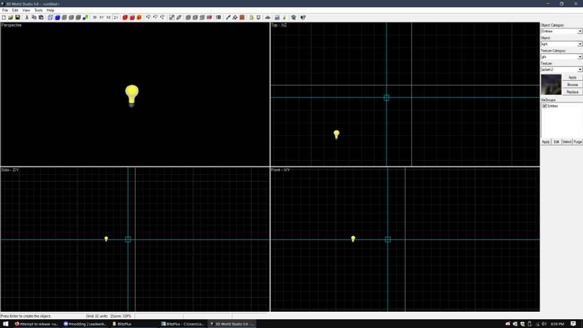Click the second red cube icon
Screen dimensions: 583x328
tap(132, 17)
